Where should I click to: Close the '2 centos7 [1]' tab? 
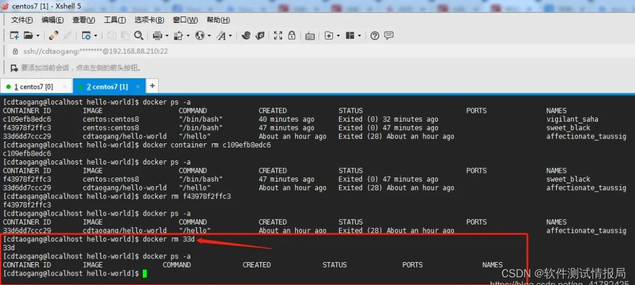(138, 86)
